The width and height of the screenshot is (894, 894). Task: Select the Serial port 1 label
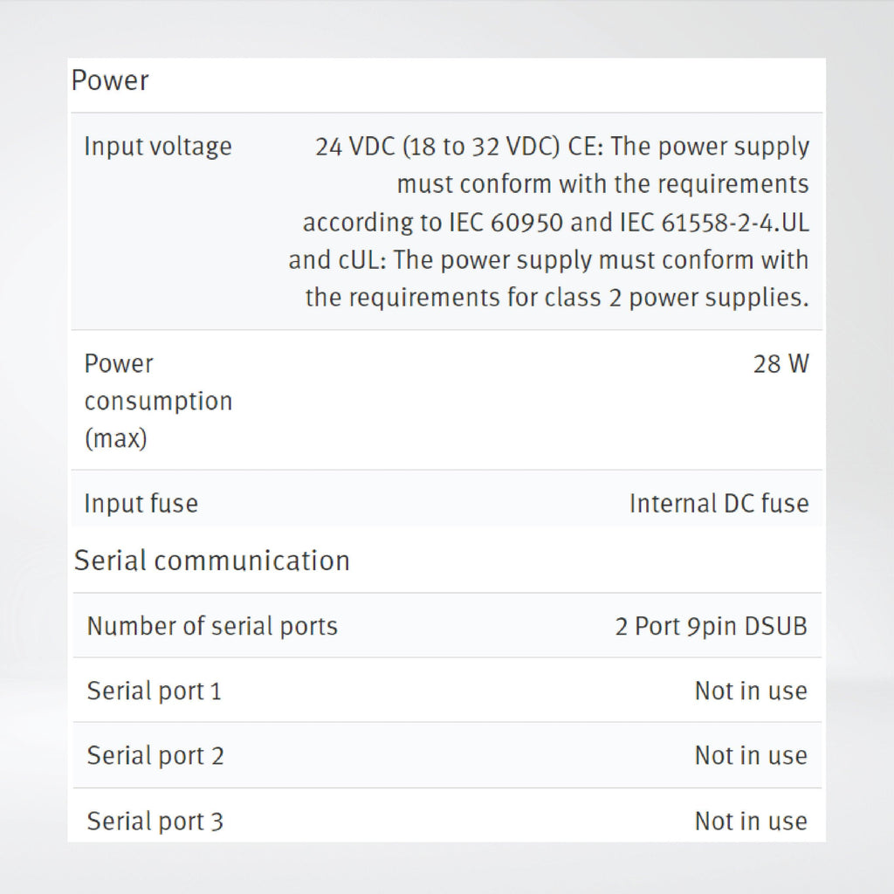[x=154, y=691]
